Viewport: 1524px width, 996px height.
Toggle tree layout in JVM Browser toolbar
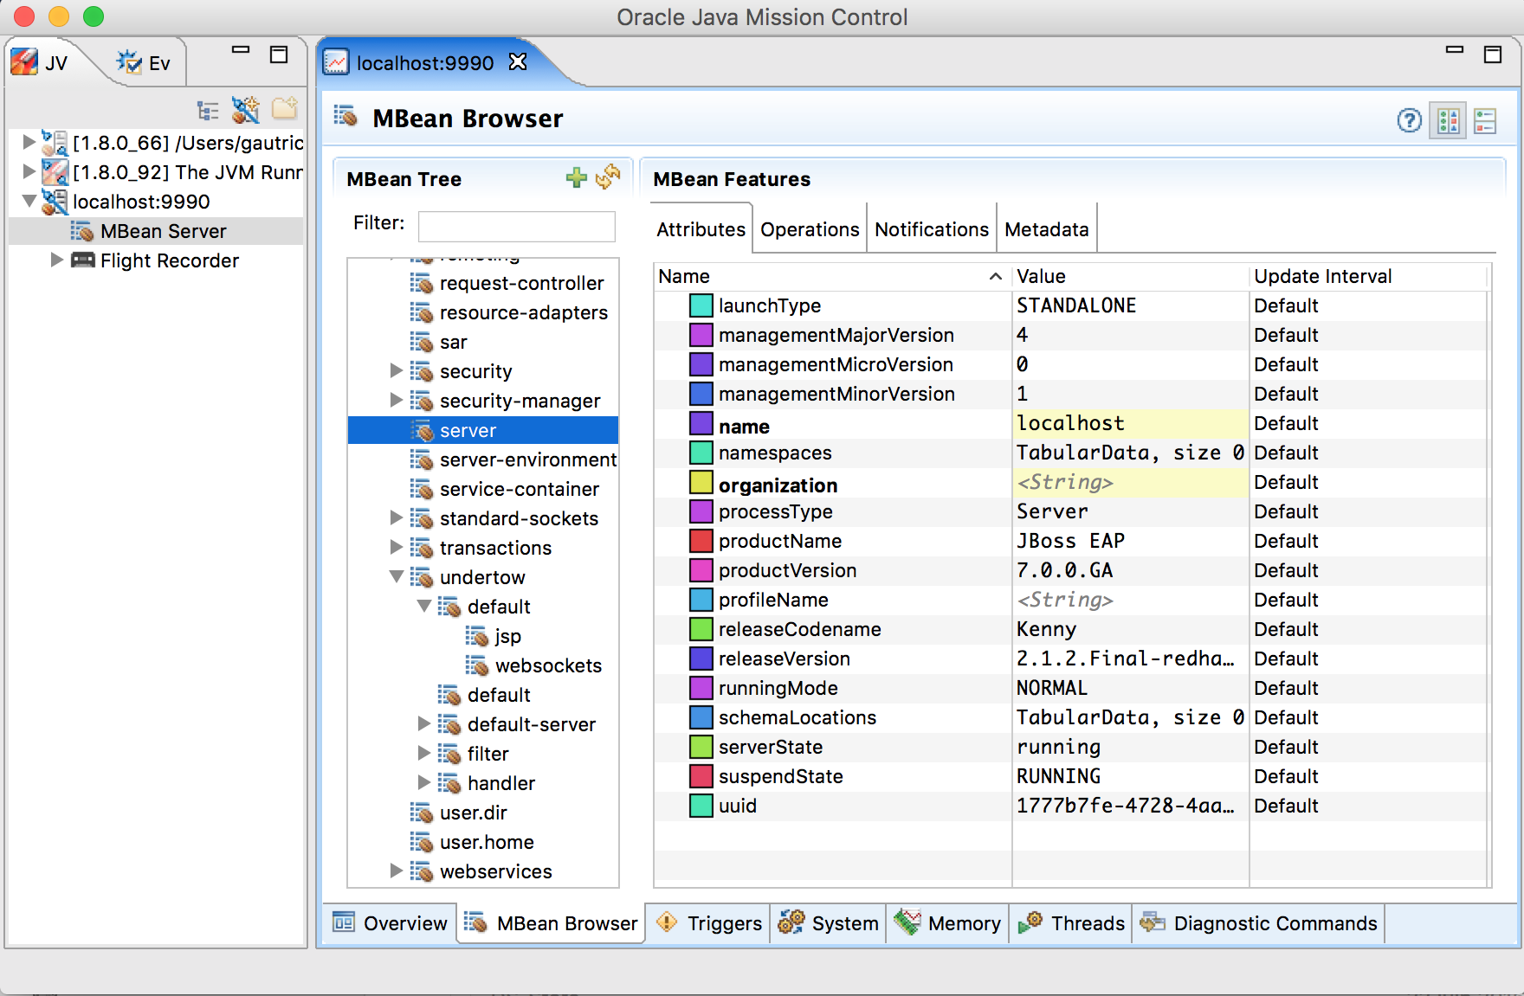point(208,110)
